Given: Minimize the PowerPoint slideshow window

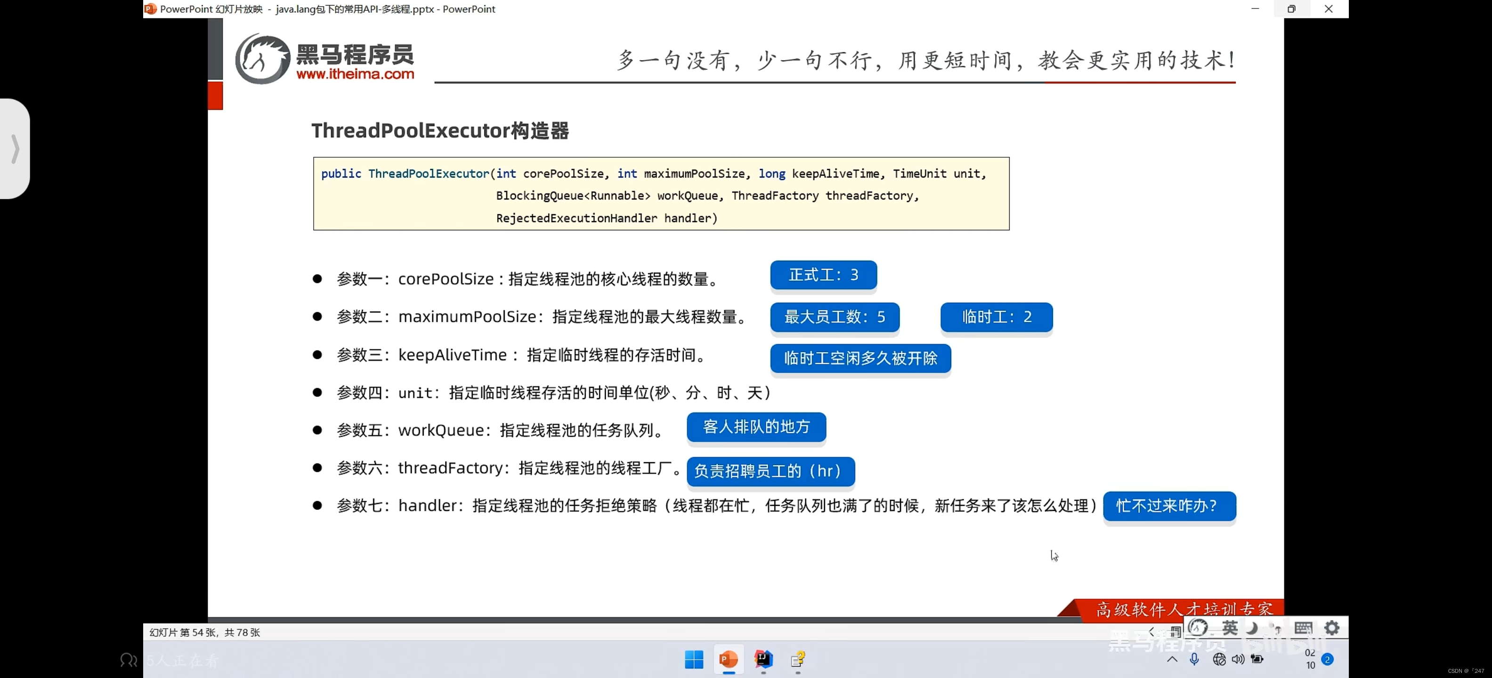Looking at the screenshot, I should (x=1255, y=8).
